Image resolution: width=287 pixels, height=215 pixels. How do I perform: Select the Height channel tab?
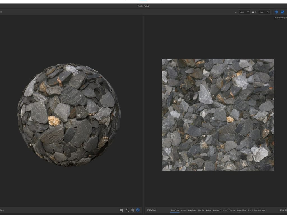click(209, 210)
